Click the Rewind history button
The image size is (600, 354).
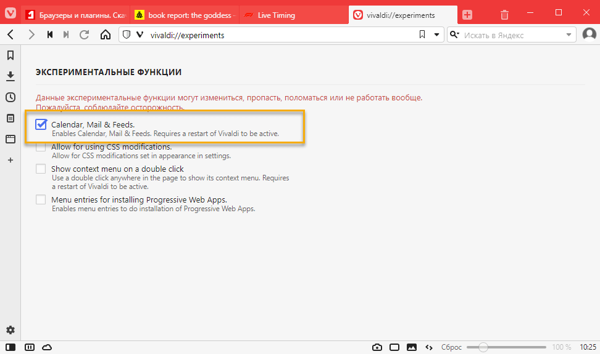pyautogui.click(x=50, y=34)
